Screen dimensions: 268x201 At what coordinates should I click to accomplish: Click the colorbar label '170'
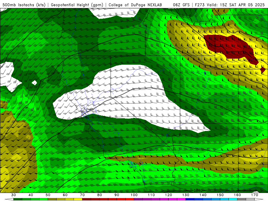(x=255, y=195)
